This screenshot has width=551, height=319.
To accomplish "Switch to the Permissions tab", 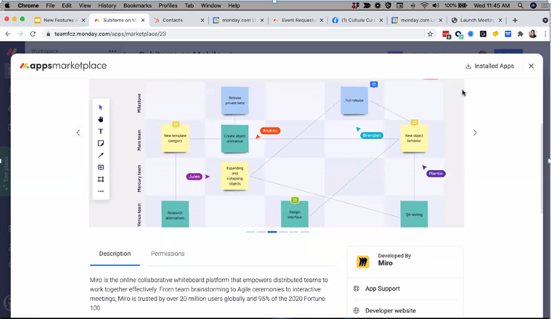I will pyautogui.click(x=168, y=254).
